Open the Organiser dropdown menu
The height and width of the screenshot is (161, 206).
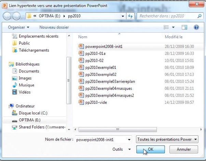coord(18,27)
